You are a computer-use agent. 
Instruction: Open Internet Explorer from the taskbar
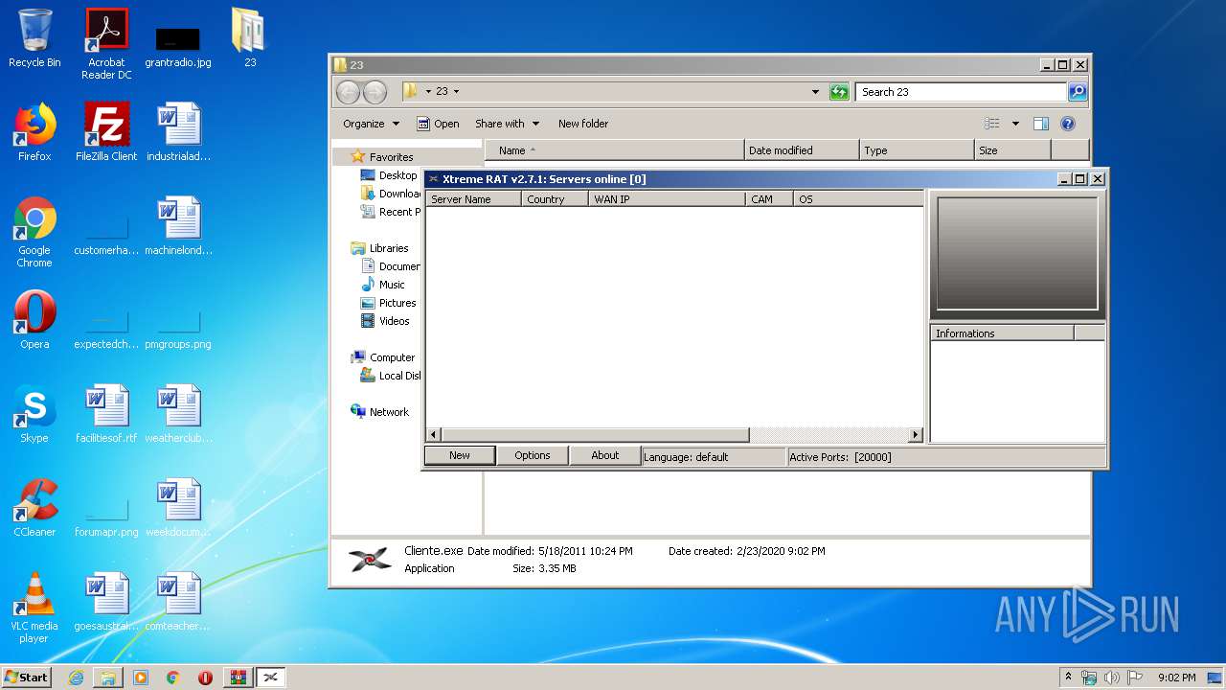click(x=76, y=678)
